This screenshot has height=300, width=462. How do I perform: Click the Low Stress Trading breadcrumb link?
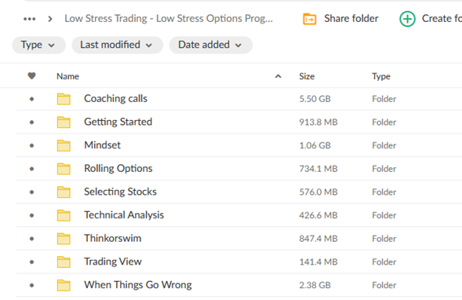tap(169, 19)
